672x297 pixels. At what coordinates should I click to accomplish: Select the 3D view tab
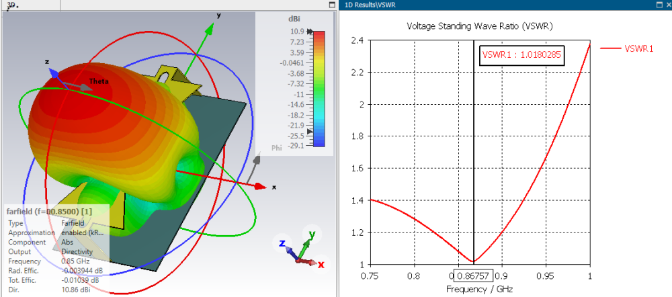(11, 5)
